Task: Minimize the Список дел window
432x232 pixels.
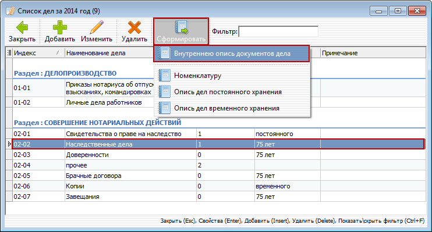Action: 378,11
